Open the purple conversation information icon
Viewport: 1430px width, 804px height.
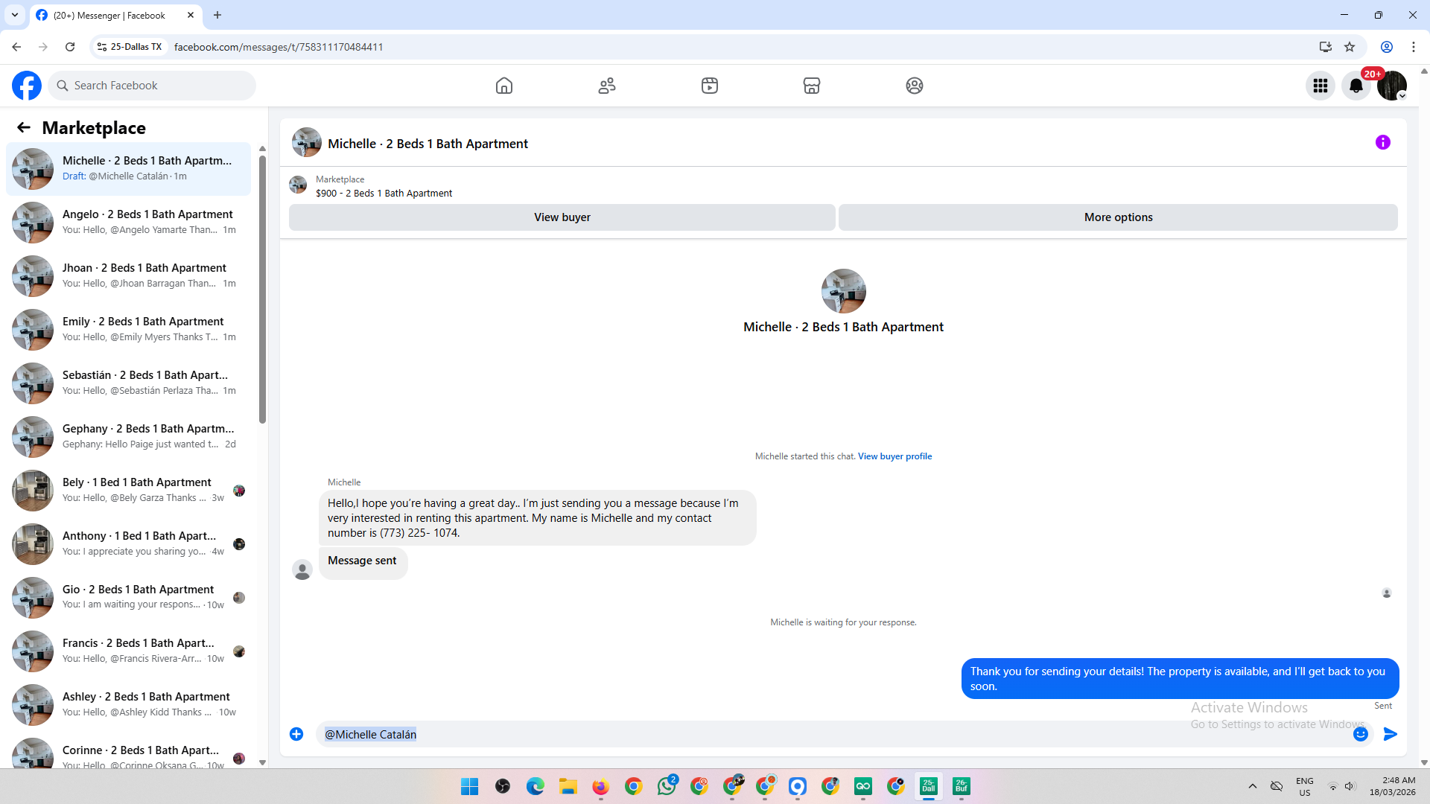tap(1383, 142)
